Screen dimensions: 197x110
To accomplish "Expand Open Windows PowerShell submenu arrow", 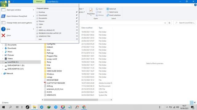I will [x=34, y=16].
